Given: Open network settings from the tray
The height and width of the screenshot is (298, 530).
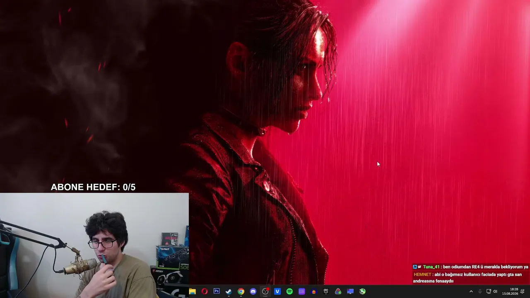Looking at the screenshot, I should click(489, 291).
